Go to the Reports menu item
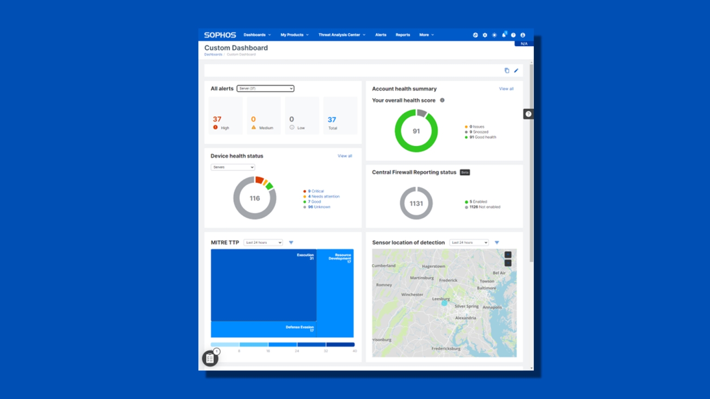710x399 pixels. tap(403, 35)
